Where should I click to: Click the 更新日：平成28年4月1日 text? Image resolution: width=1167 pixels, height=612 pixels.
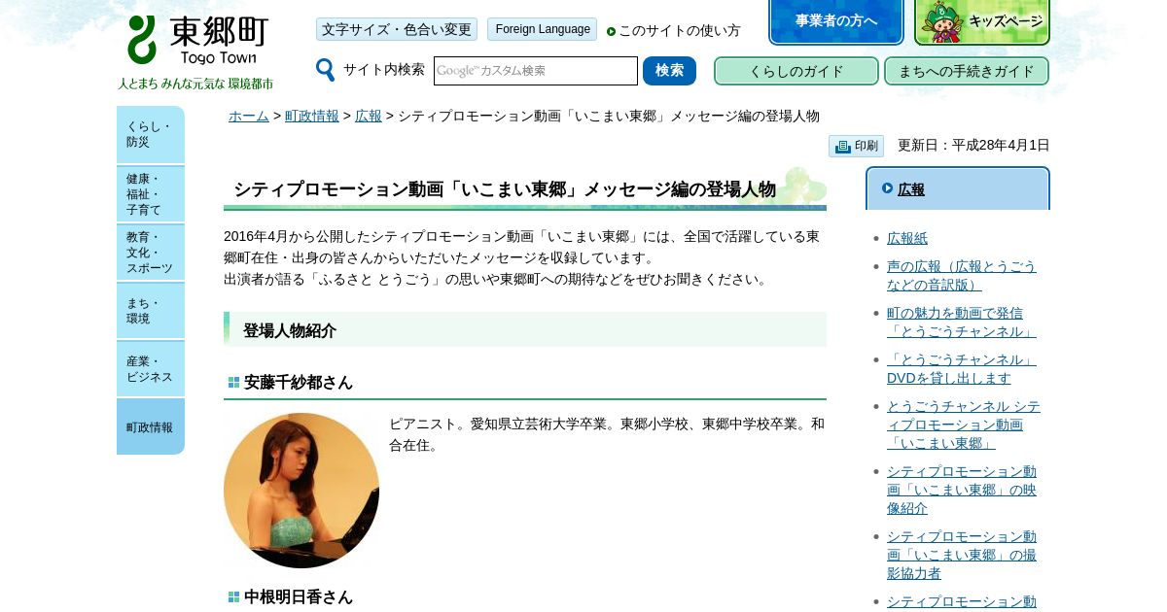[973, 146]
